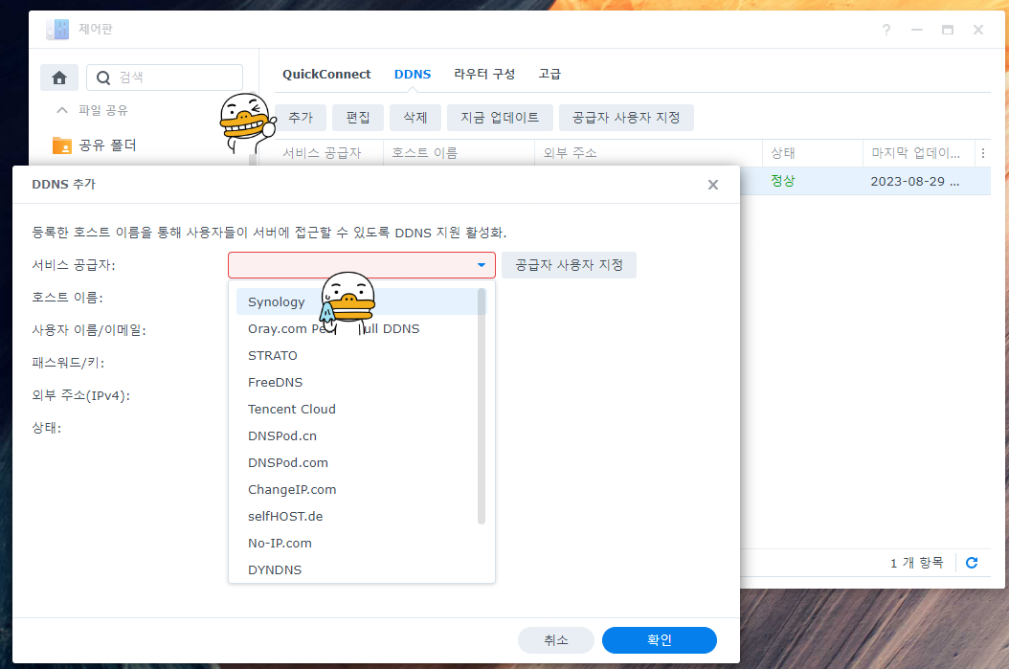
Task: Click the 추가 button
Action: click(301, 118)
